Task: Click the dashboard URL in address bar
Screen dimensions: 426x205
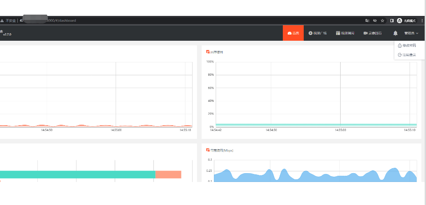Action: [x=48, y=20]
